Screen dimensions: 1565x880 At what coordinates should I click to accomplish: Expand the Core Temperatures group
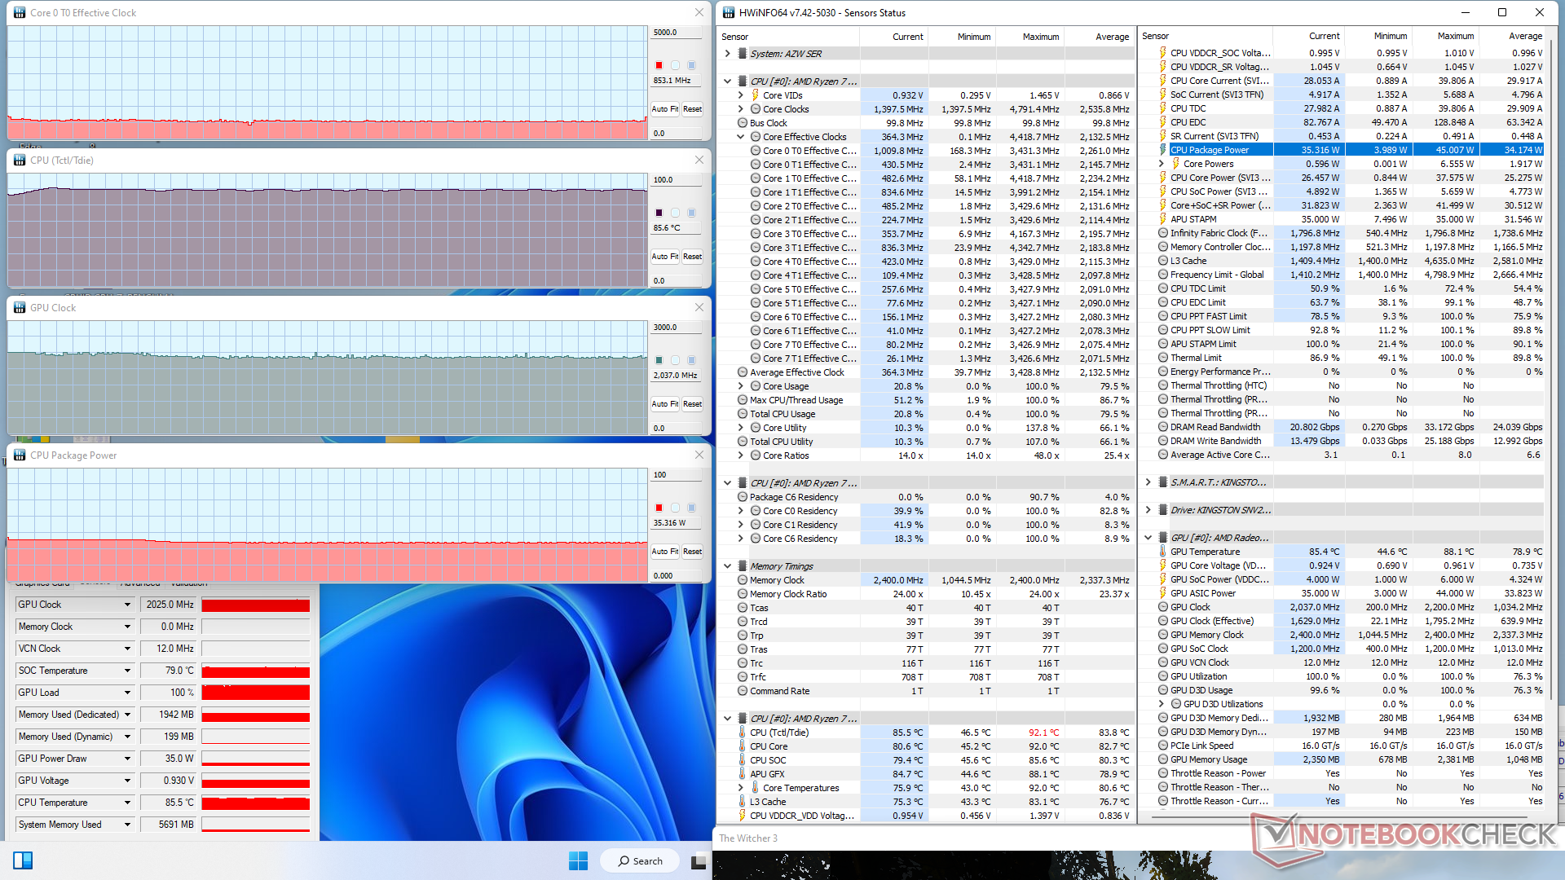click(x=741, y=788)
